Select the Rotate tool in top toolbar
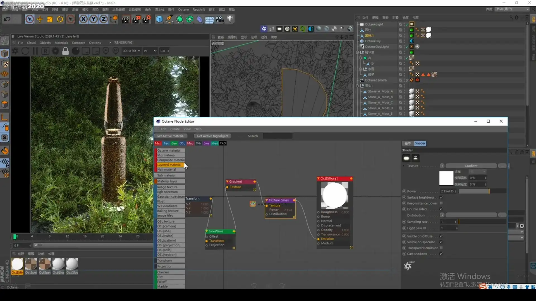 click(x=60, y=19)
